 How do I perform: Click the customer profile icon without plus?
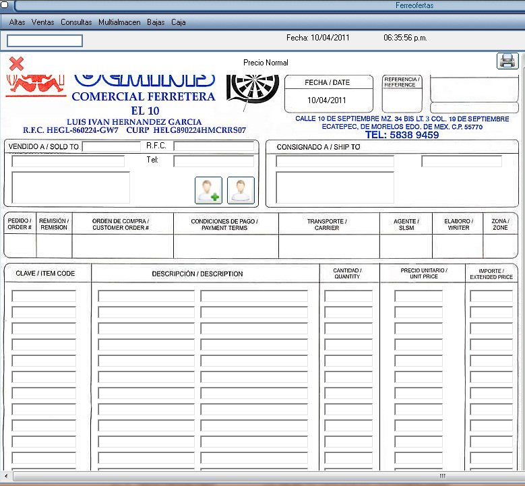pos(241,190)
